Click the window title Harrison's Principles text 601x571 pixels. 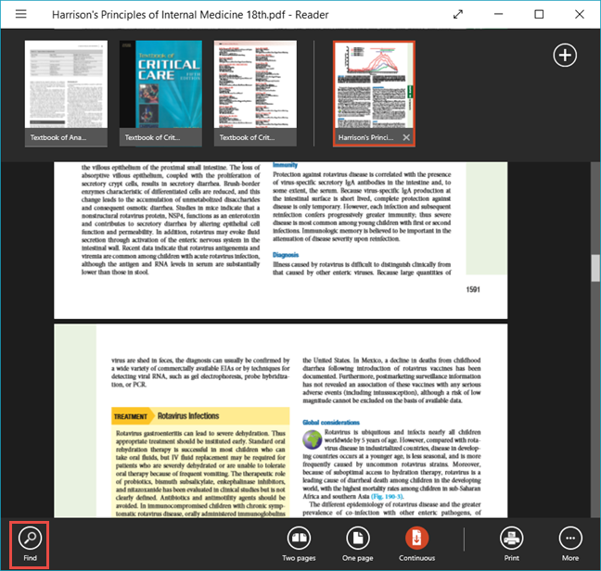tap(190, 15)
